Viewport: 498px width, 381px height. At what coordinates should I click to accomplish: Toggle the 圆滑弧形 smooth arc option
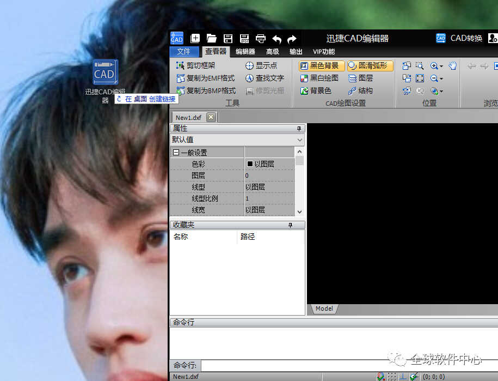coord(370,66)
